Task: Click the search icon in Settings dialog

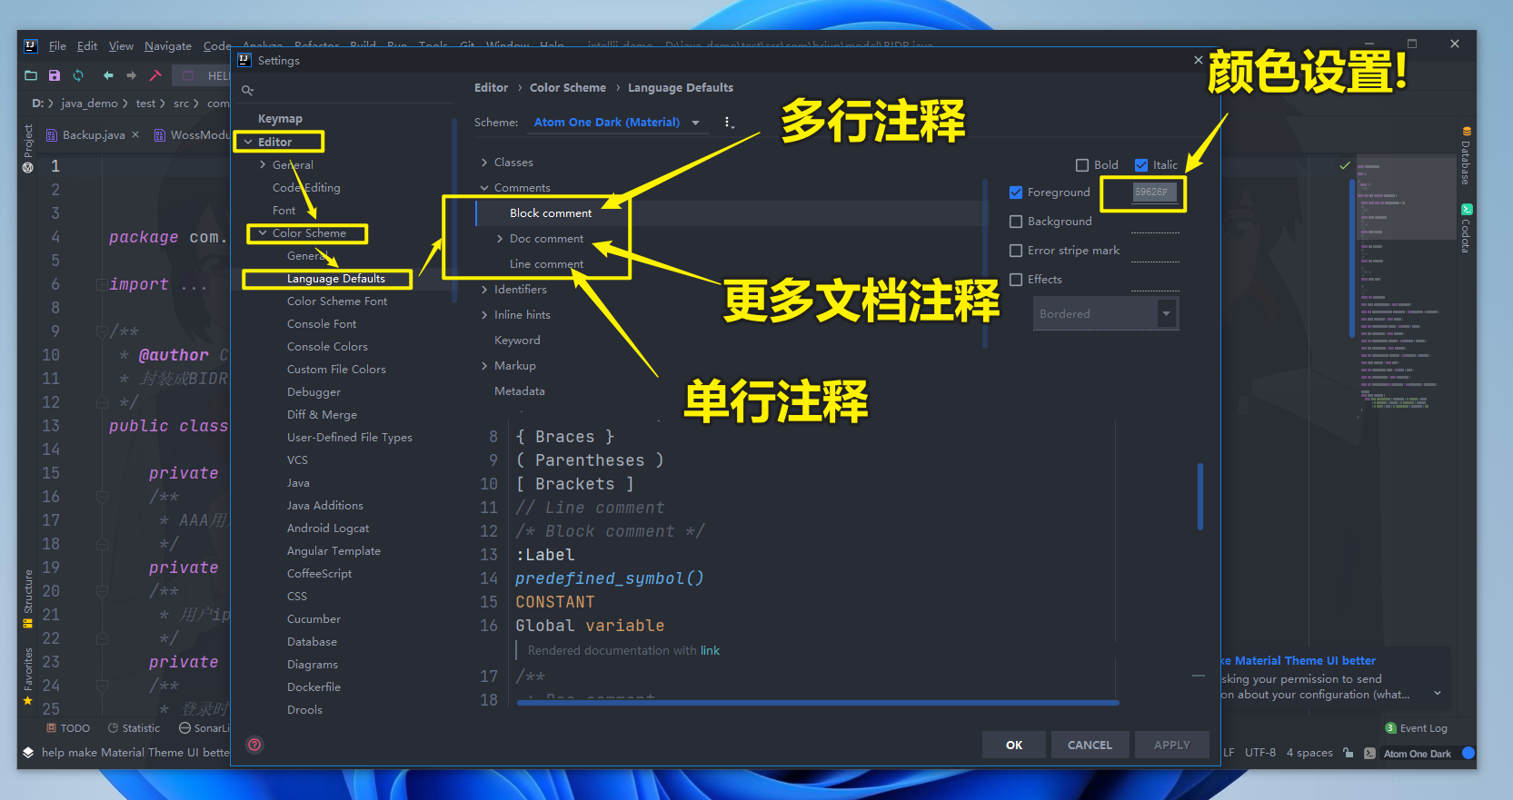Action: (247, 90)
